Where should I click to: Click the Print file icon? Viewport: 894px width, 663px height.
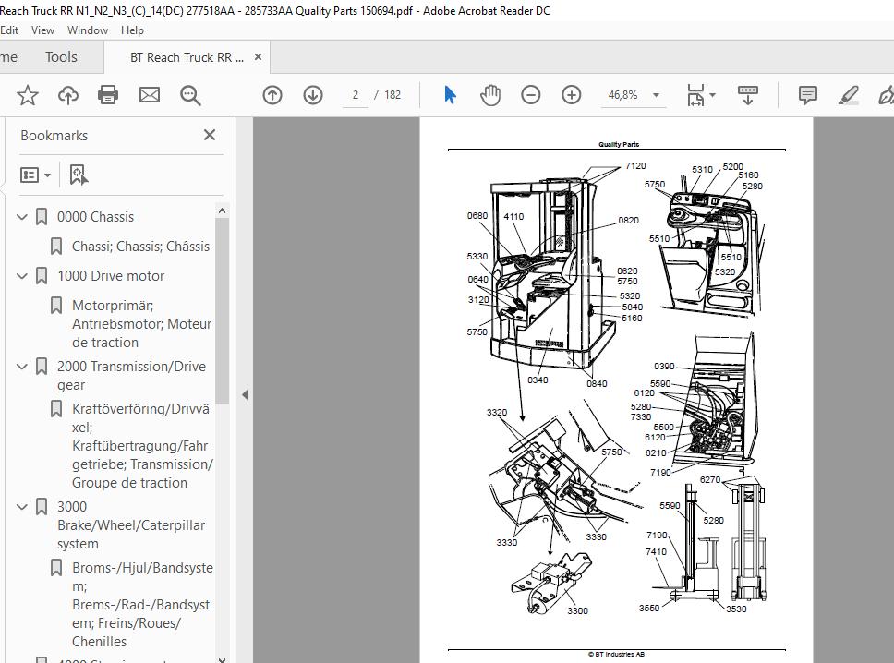click(108, 95)
